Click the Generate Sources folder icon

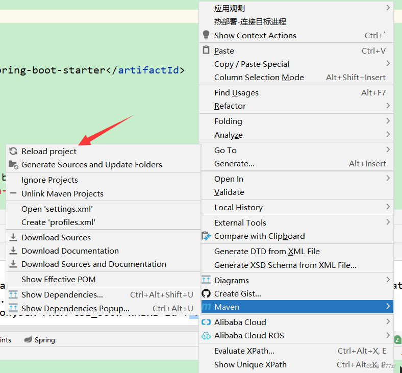tap(13, 165)
